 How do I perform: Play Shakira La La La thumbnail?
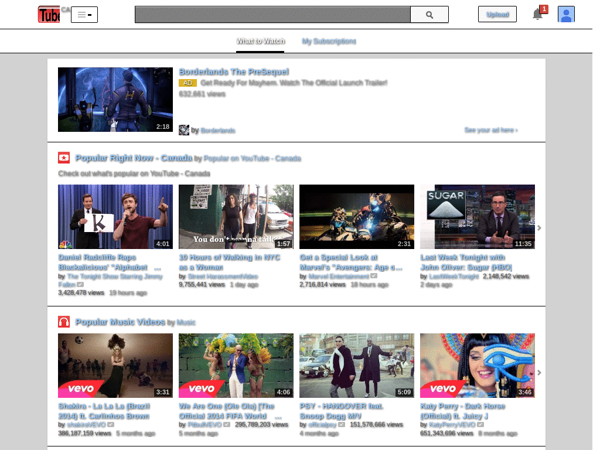pos(115,366)
